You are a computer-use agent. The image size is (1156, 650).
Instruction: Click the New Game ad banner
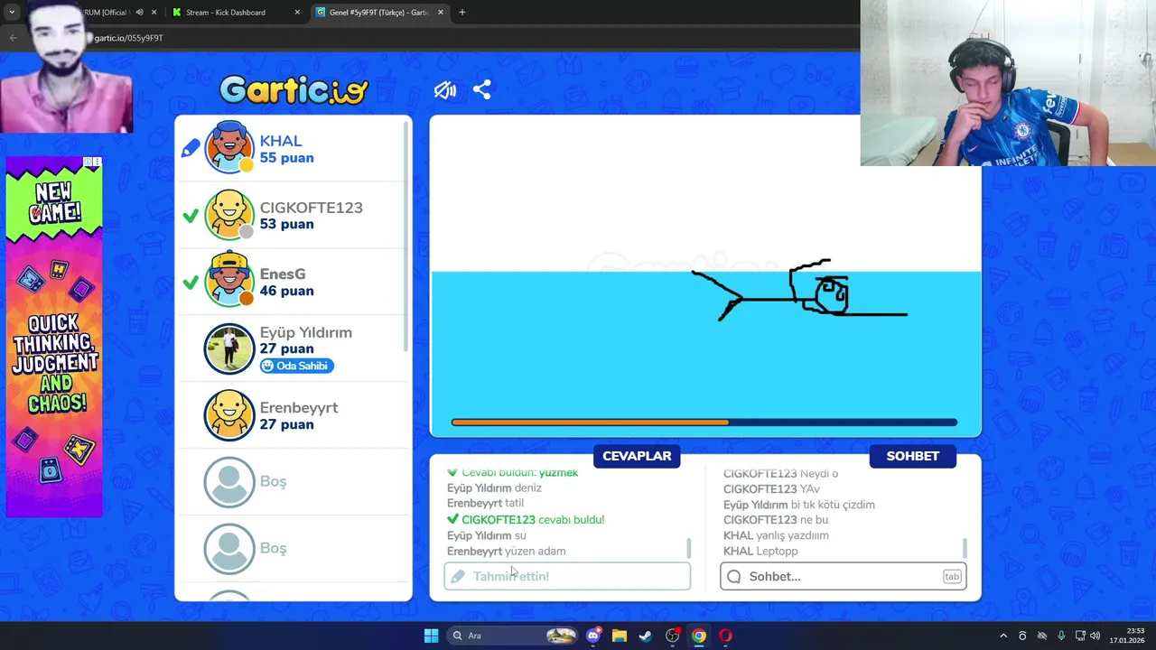[x=54, y=337]
